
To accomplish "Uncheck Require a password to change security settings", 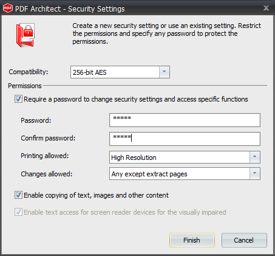I will [18, 99].
